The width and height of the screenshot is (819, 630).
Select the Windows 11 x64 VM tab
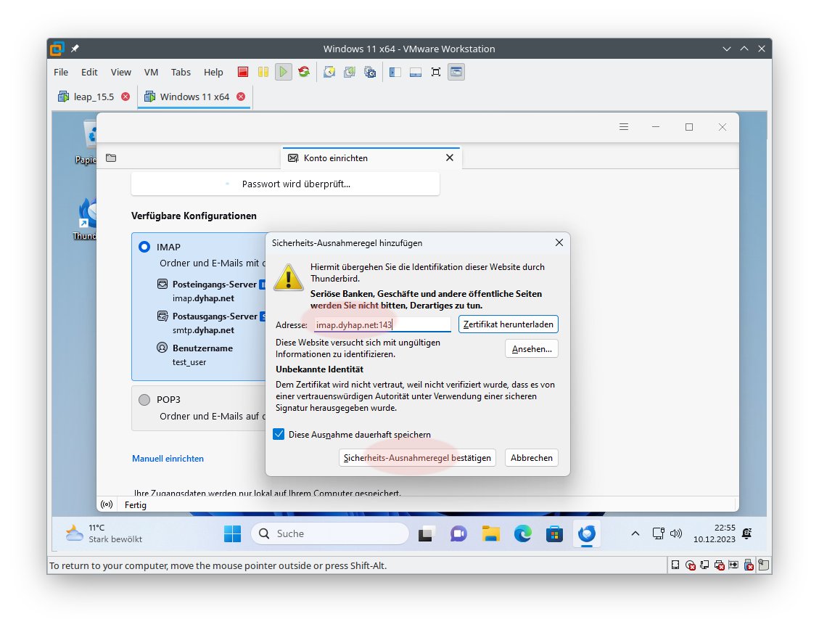(x=194, y=97)
